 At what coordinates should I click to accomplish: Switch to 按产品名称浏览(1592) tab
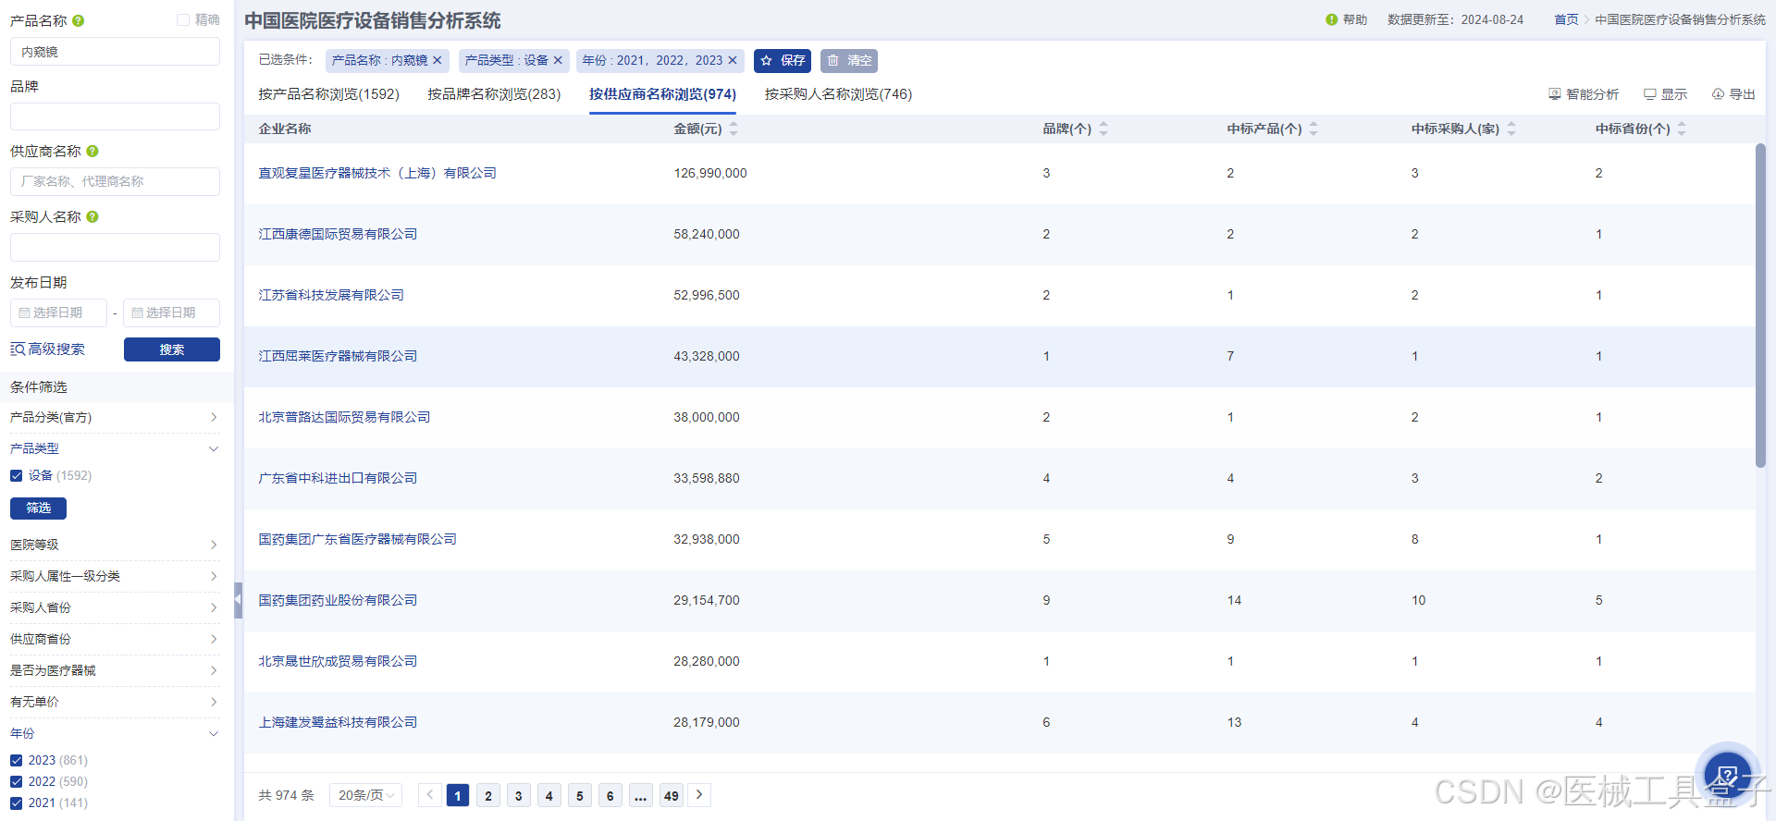tap(328, 94)
